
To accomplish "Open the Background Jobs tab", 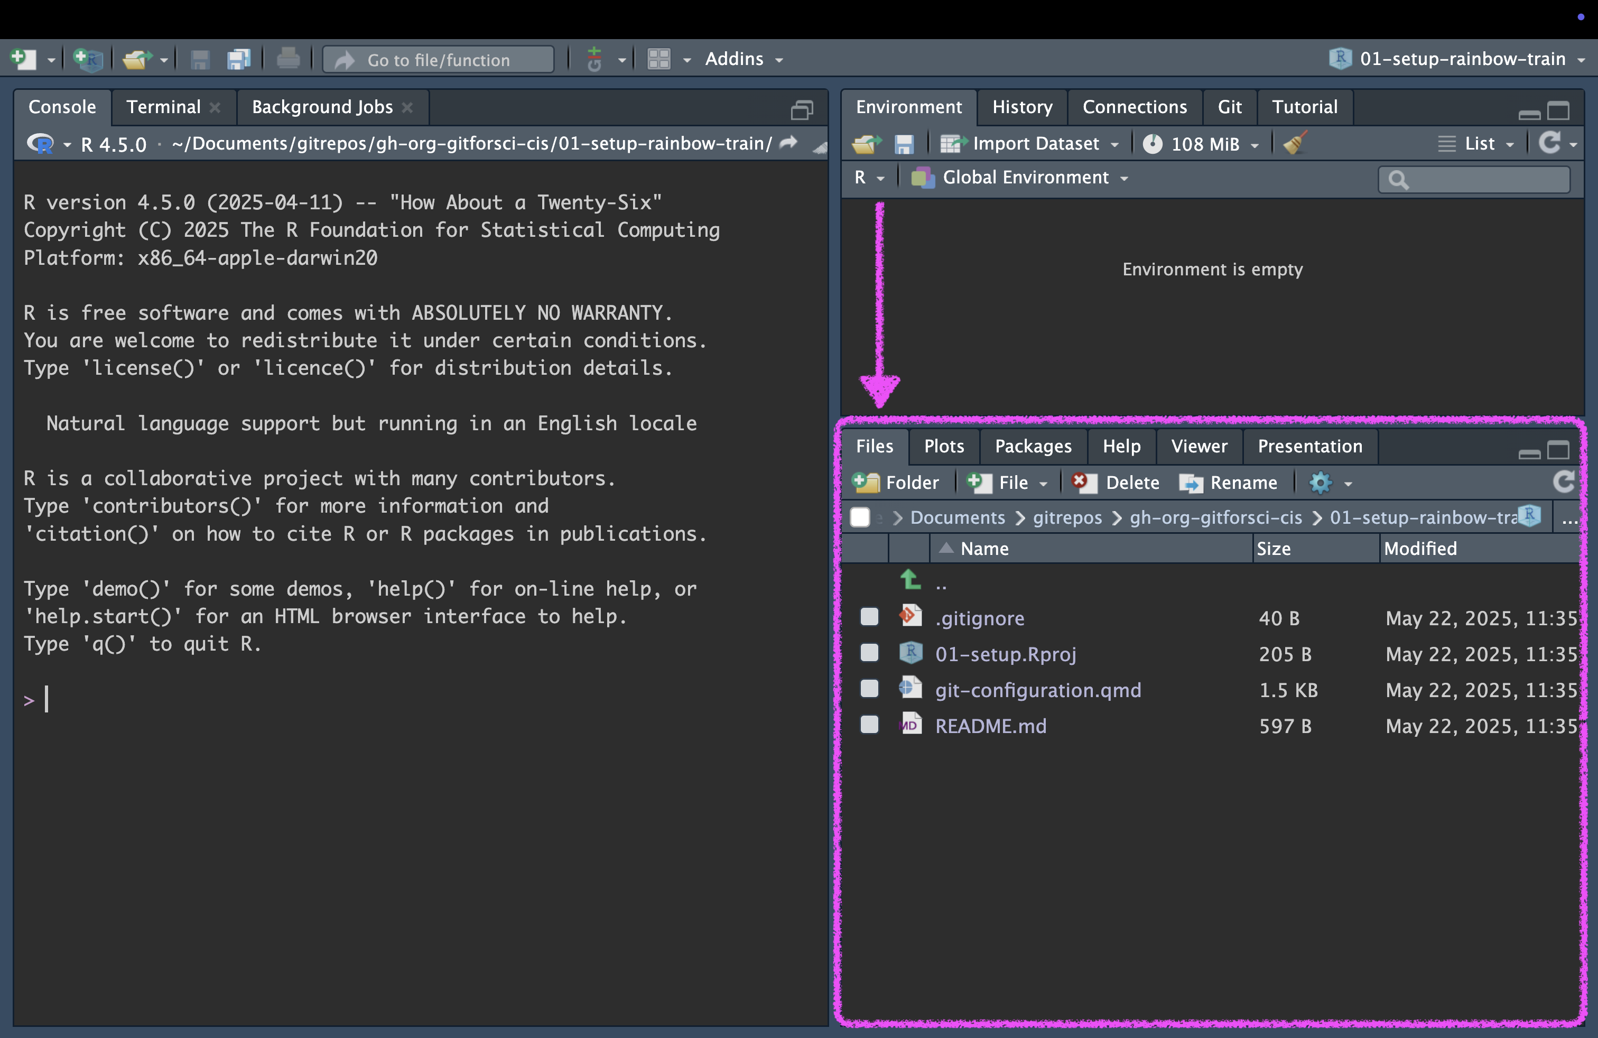I will (322, 107).
